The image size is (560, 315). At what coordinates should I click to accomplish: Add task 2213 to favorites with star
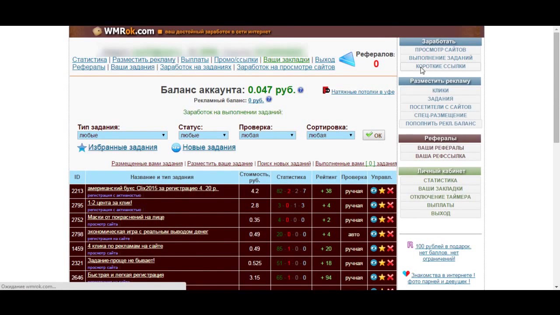click(x=382, y=191)
